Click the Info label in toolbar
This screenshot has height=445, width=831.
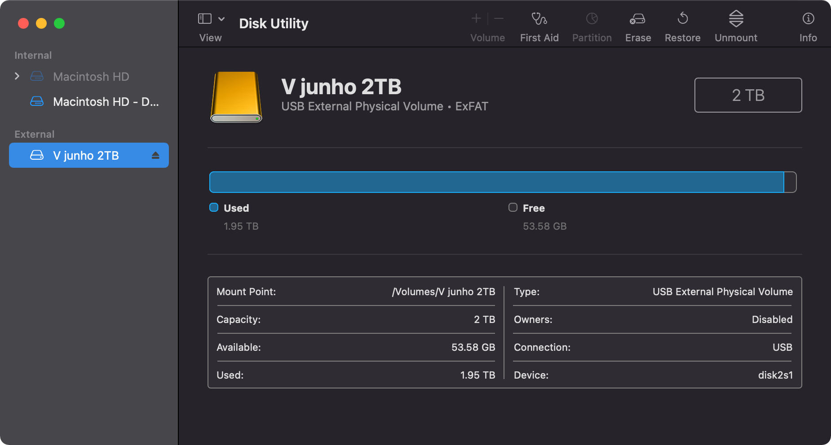(808, 38)
